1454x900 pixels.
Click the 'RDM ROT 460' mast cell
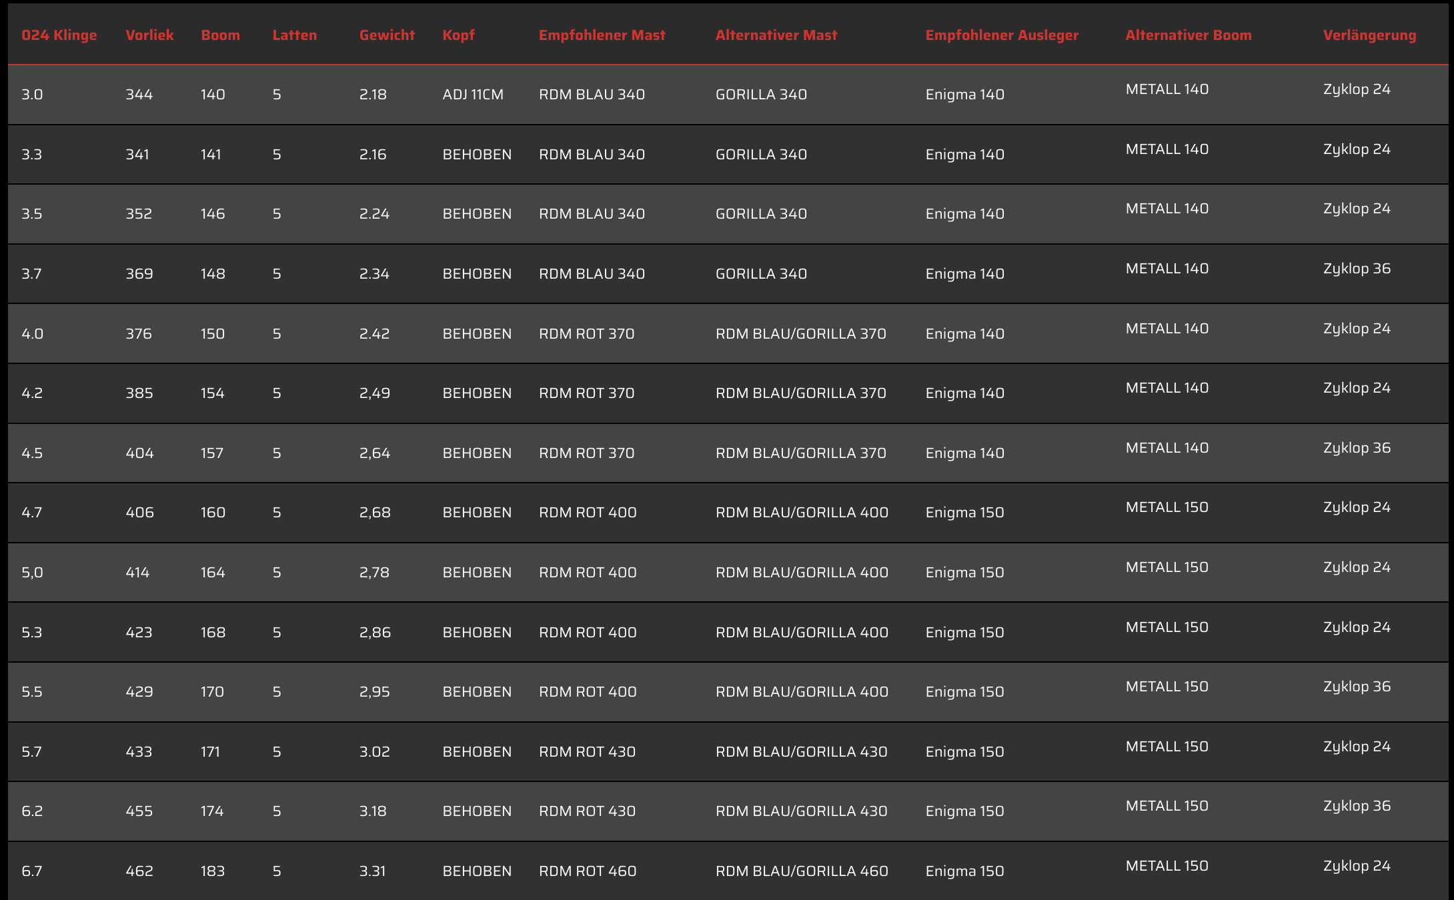[588, 871]
